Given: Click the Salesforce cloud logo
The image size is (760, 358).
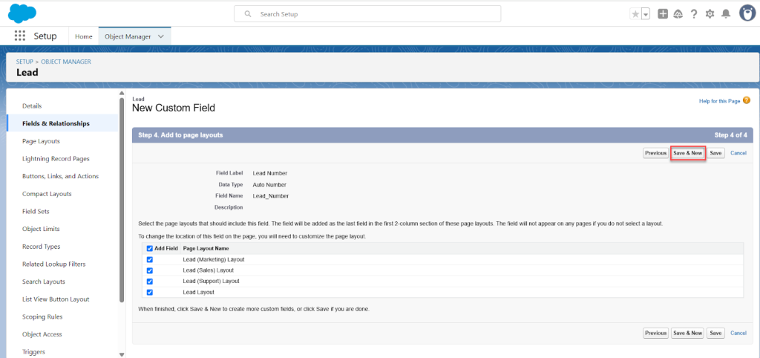Looking at the screenshot, I should (22, 13).
